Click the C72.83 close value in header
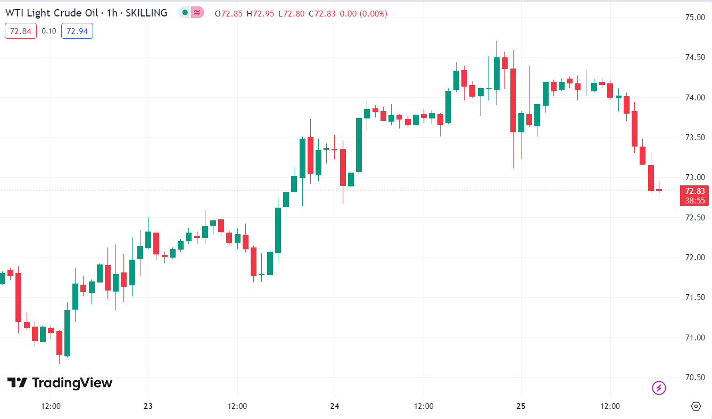 pos(325,13)
